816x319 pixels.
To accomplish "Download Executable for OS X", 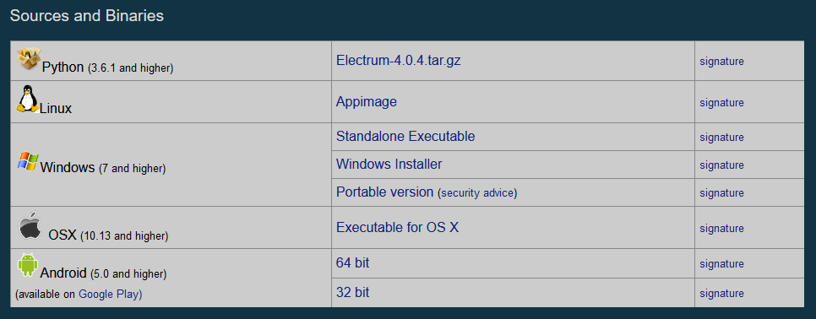I will tap(398, 227).
